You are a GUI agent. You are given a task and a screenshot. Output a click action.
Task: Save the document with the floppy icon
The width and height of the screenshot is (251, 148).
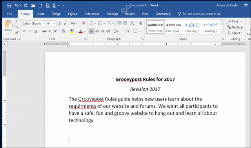[x=9, y=5]
